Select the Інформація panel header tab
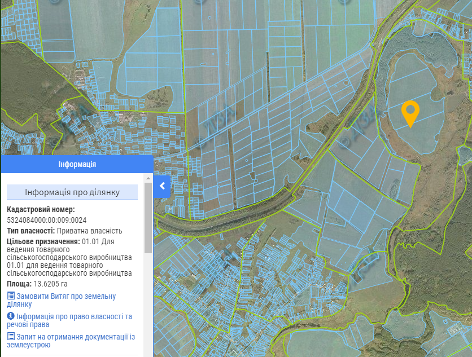This screenshot has height=357, width=472. pyautogui.click(x=77, y=165)
